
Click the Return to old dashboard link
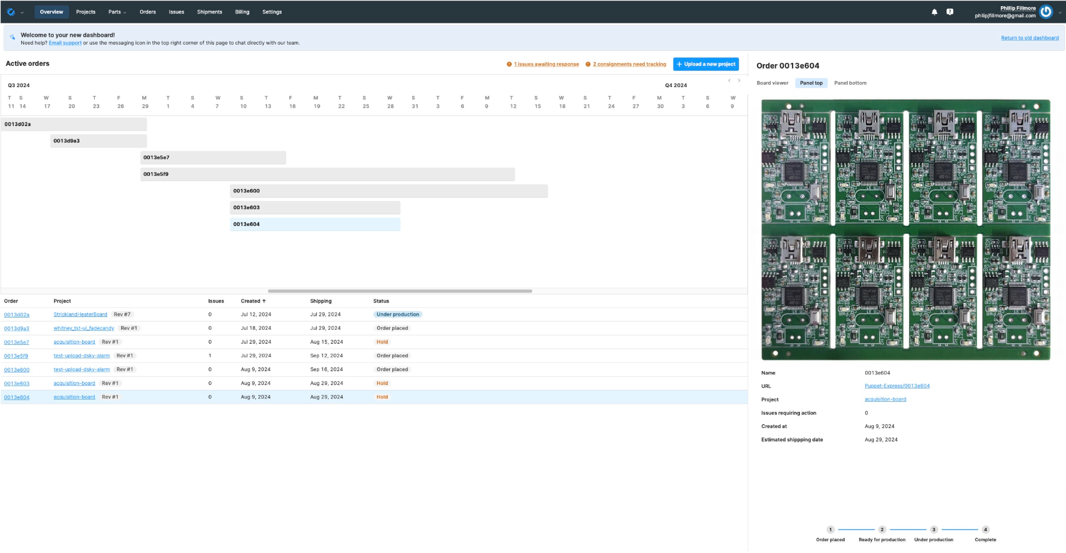click(x=1030, y=37)
